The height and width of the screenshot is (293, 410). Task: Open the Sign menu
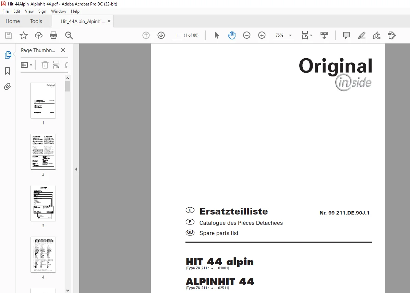[42, 11]
